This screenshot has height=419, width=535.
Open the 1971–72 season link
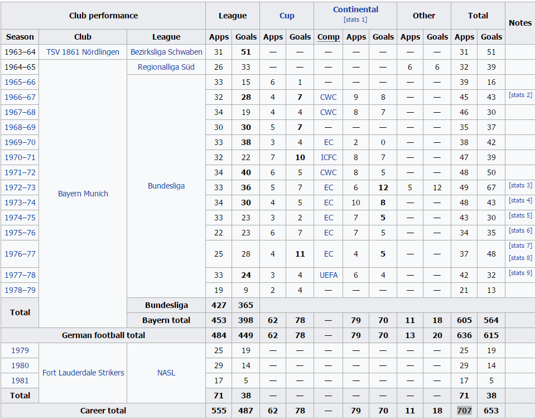pos(20,172)
